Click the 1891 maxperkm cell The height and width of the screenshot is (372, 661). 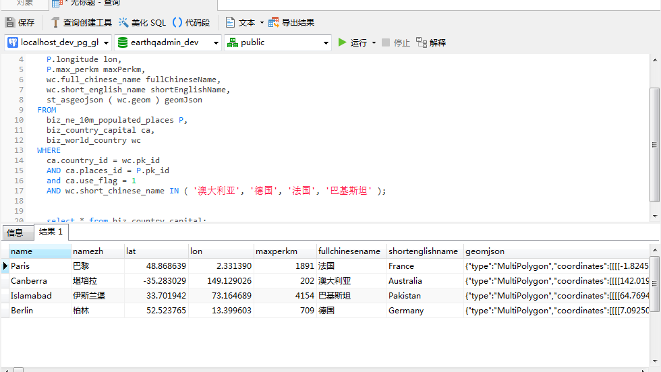285,266
